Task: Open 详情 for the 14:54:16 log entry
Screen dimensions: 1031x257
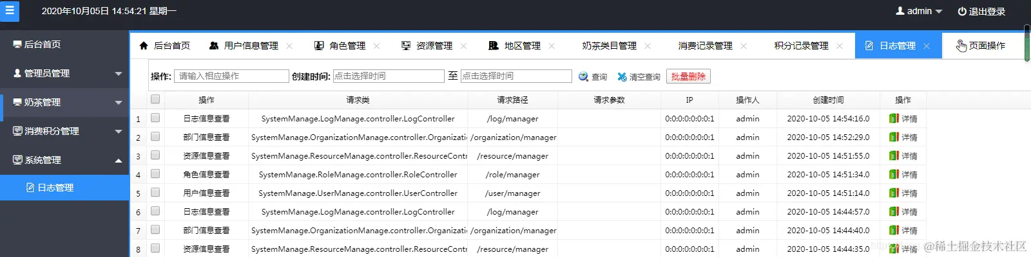Action: point(903,119)
